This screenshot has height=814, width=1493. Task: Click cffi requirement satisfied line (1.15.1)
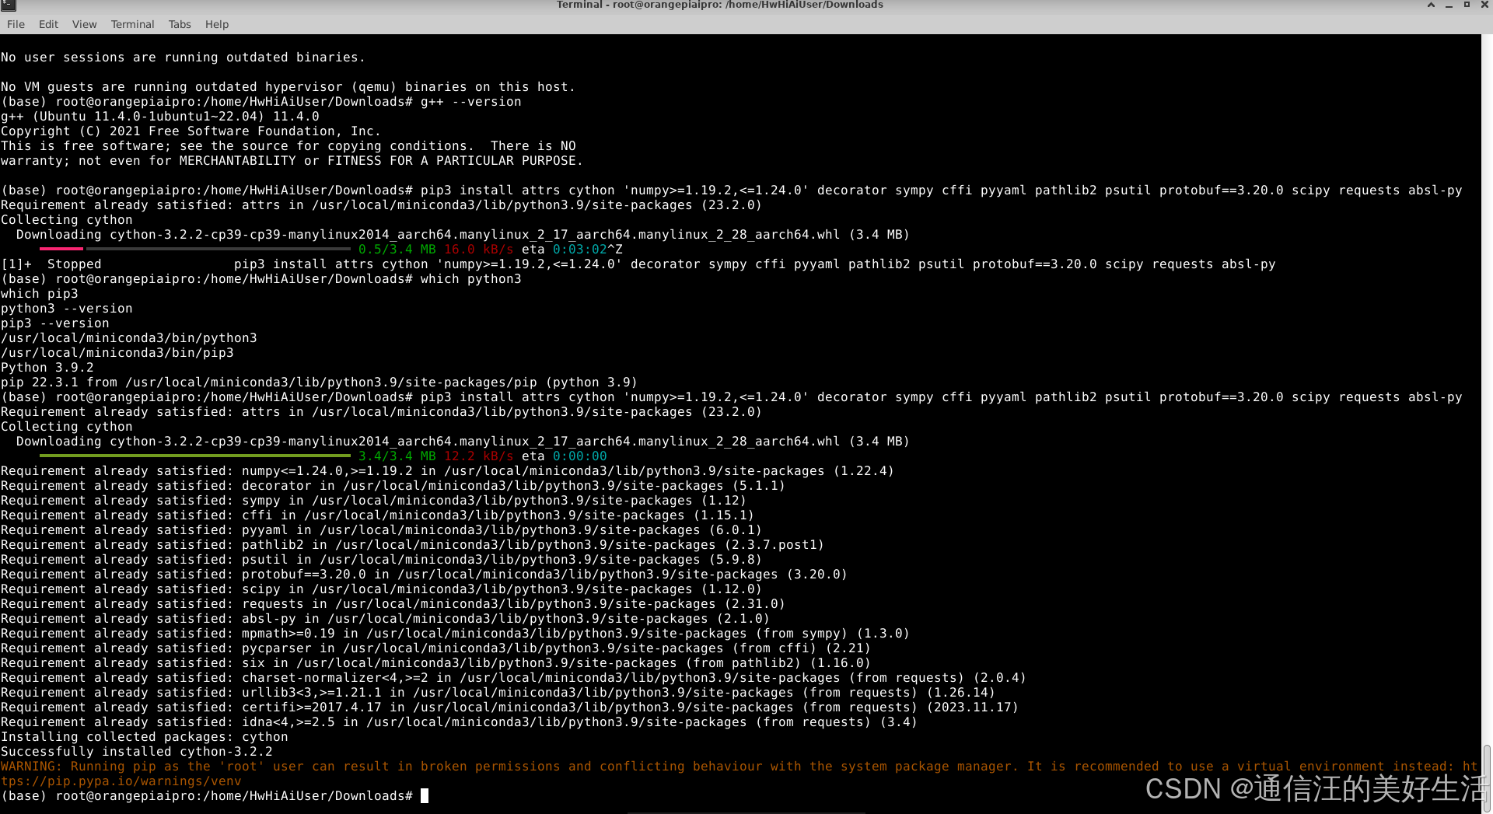[377, 515]
